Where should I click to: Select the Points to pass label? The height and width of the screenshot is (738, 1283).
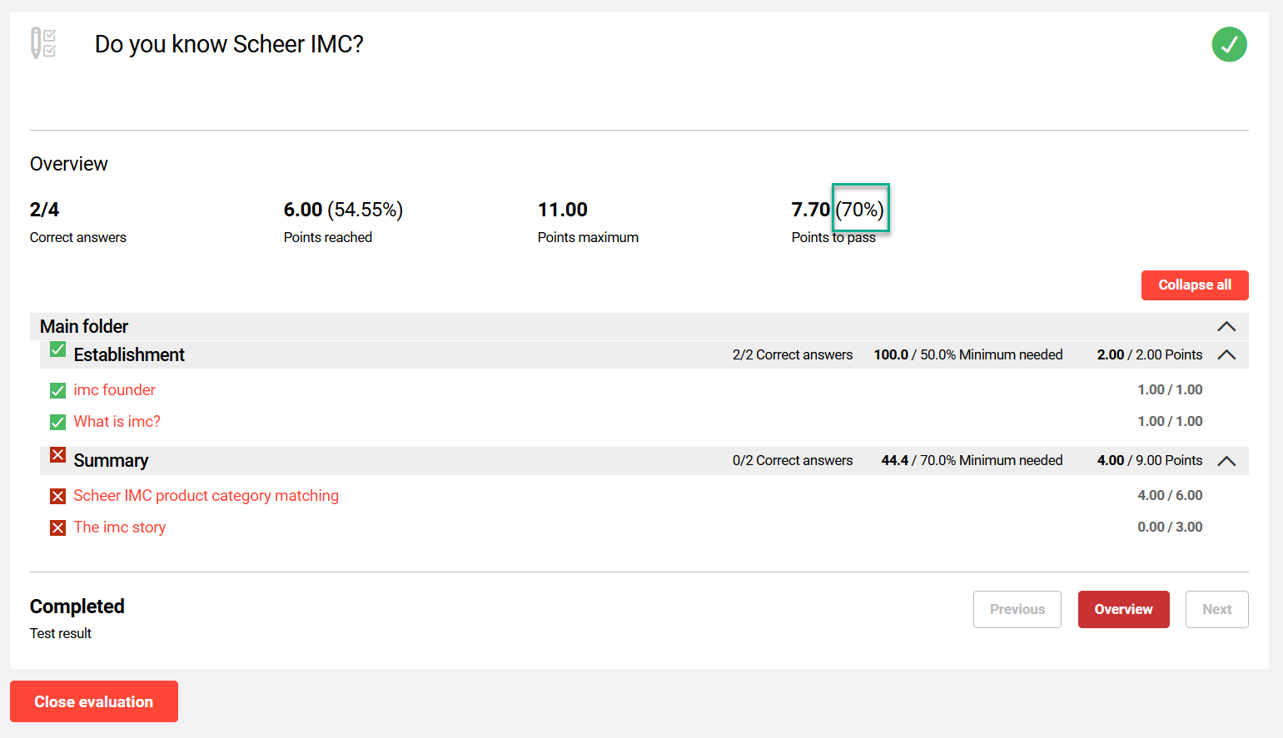tap(833, 237)
